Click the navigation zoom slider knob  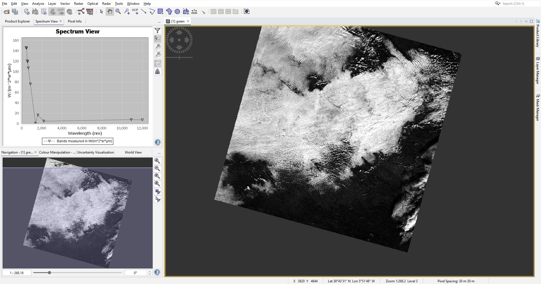click(x=50, y=272)
